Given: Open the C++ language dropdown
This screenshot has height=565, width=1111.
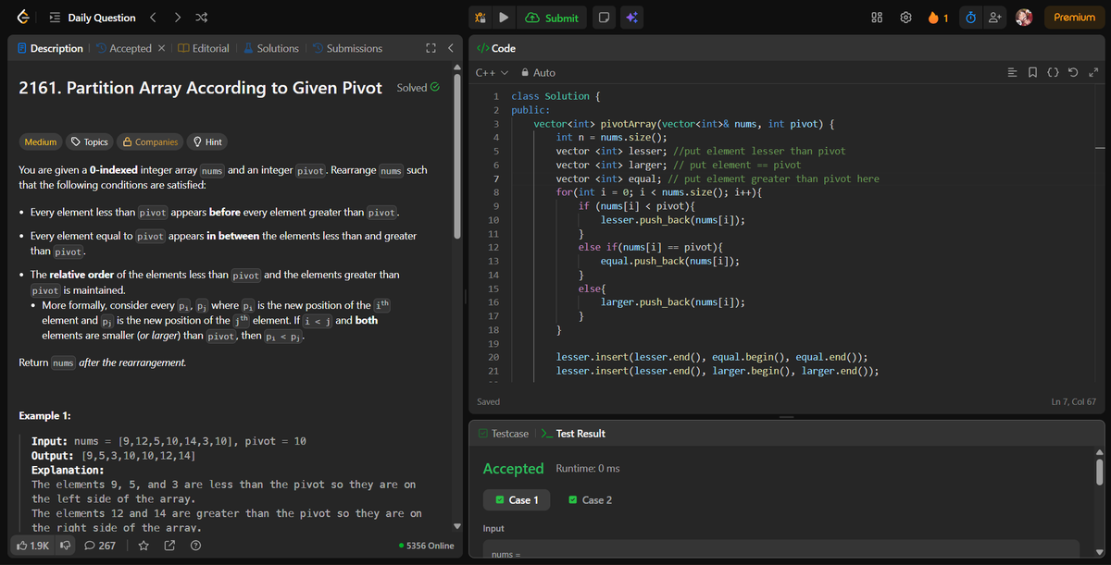Looking at the screenshot, I should [492, 72].
